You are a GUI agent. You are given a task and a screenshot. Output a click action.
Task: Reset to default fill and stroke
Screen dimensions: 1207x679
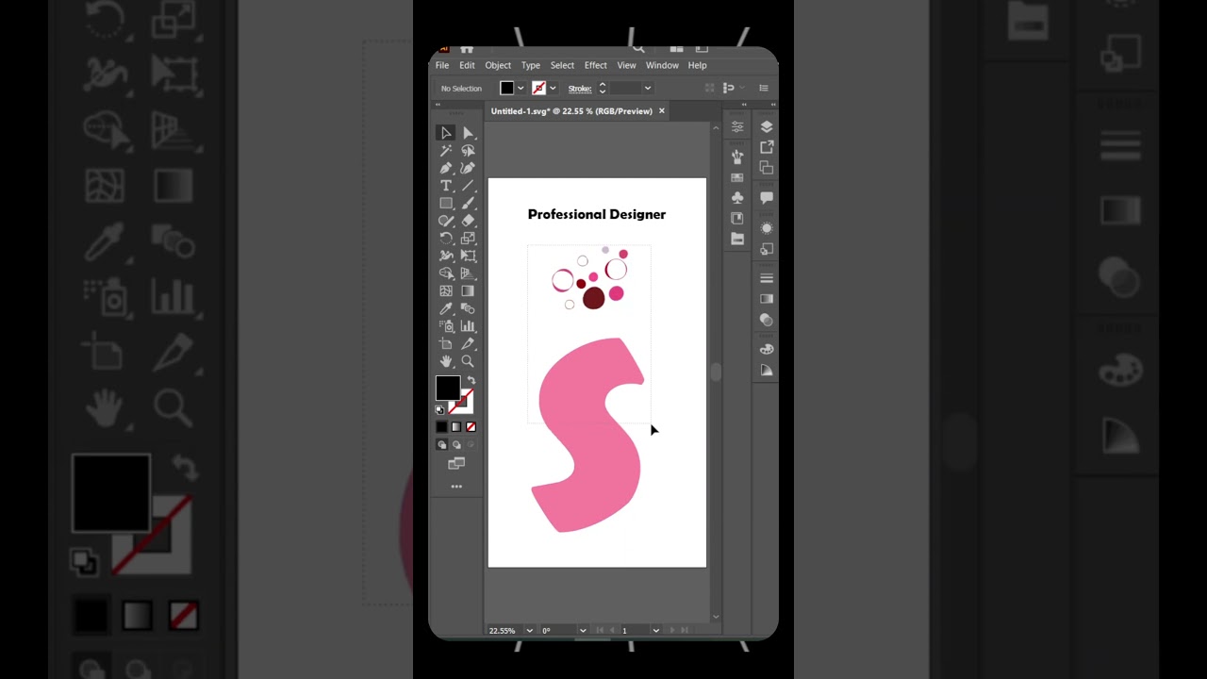click(439, 410)
